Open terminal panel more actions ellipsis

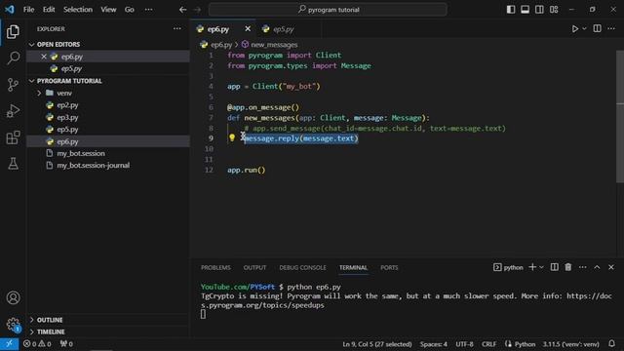click(583, 267)
